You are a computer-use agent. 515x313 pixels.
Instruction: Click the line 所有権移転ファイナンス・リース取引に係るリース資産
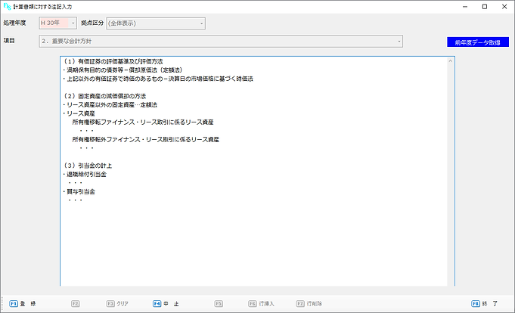tap(143, 122)
